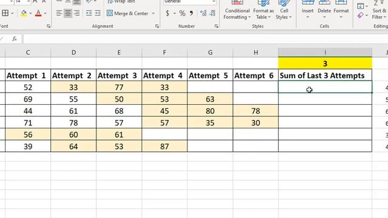388x218 pixels.
Task: Increase decimal places
Action: coord(204,13)
